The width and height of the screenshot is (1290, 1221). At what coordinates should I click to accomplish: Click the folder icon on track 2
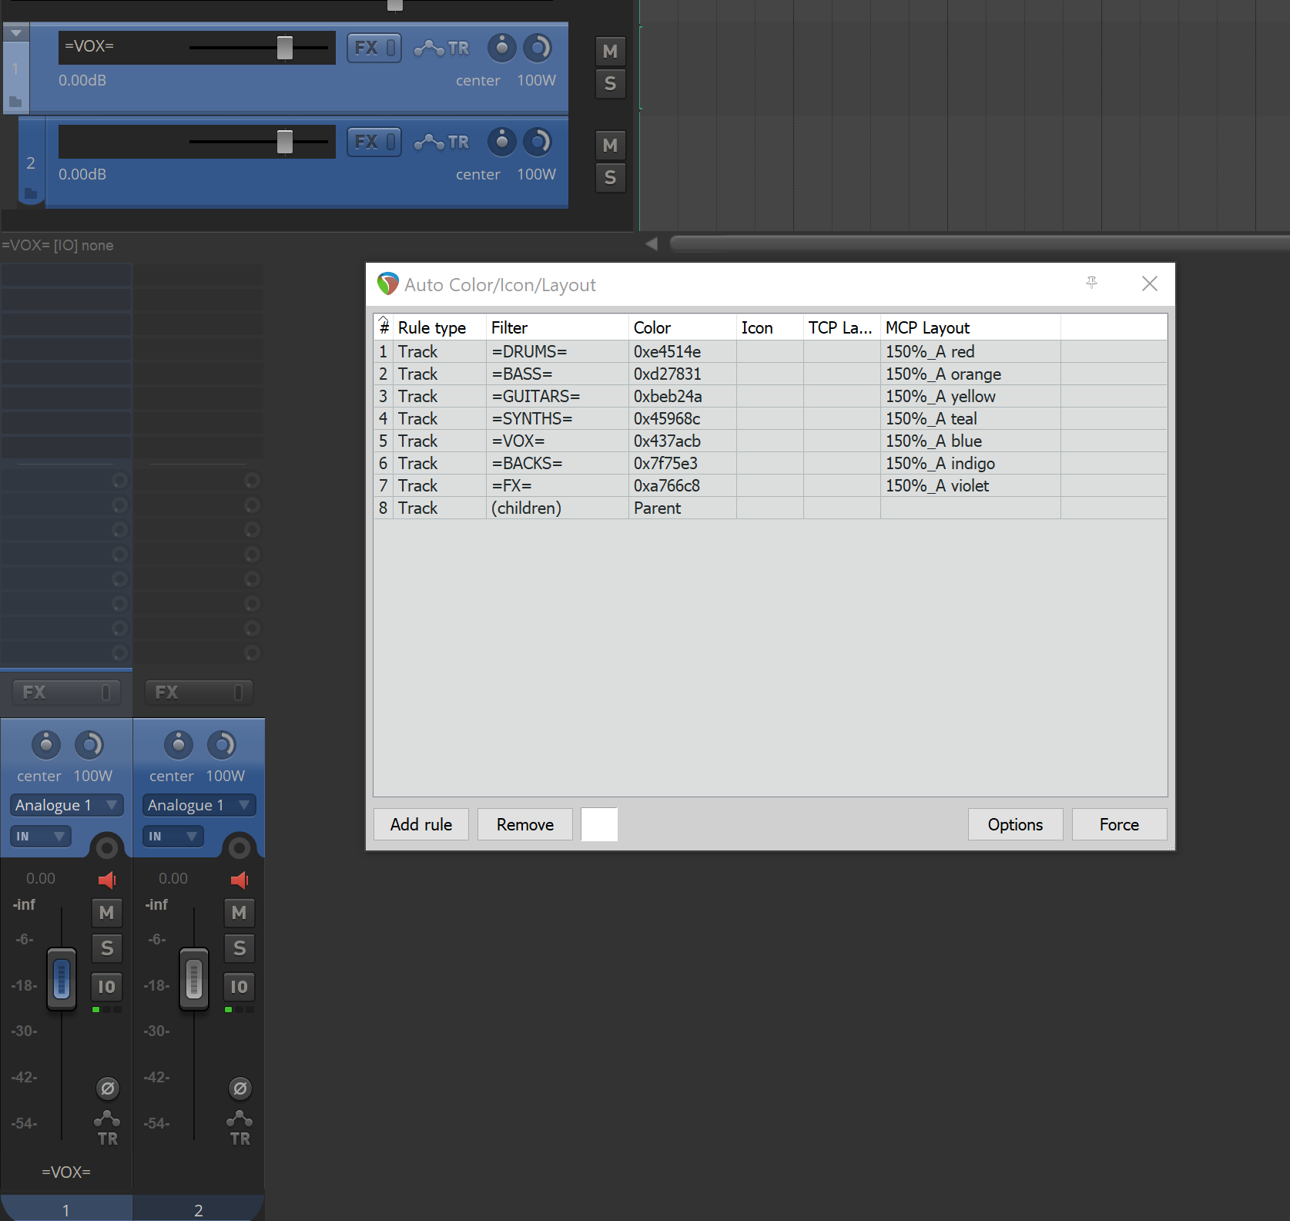31,193
